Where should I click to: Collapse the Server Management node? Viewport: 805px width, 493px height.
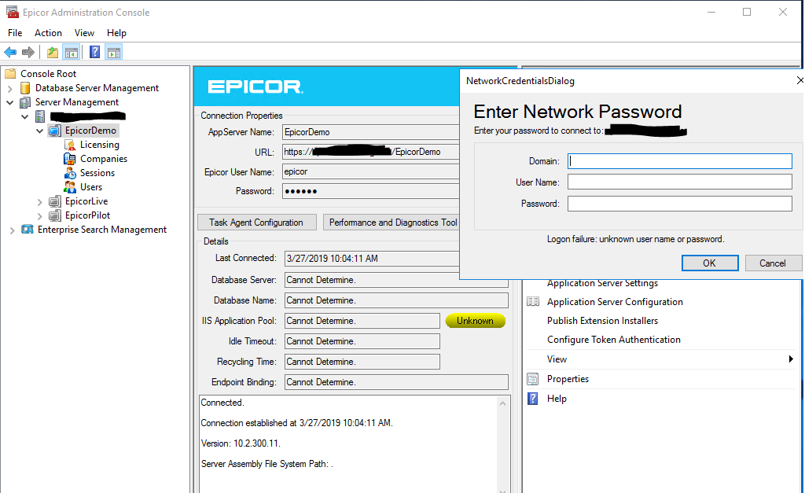click(9, 102)
